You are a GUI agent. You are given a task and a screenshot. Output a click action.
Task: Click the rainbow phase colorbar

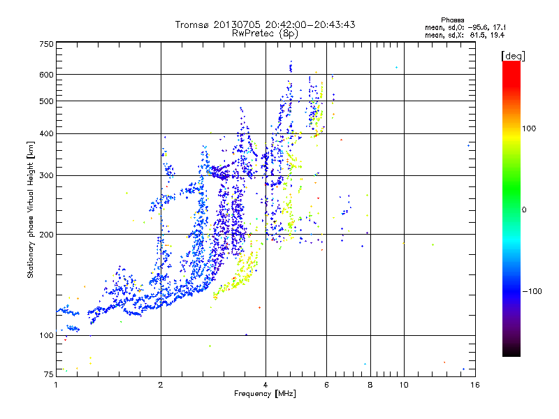click(x=511, y=208)
